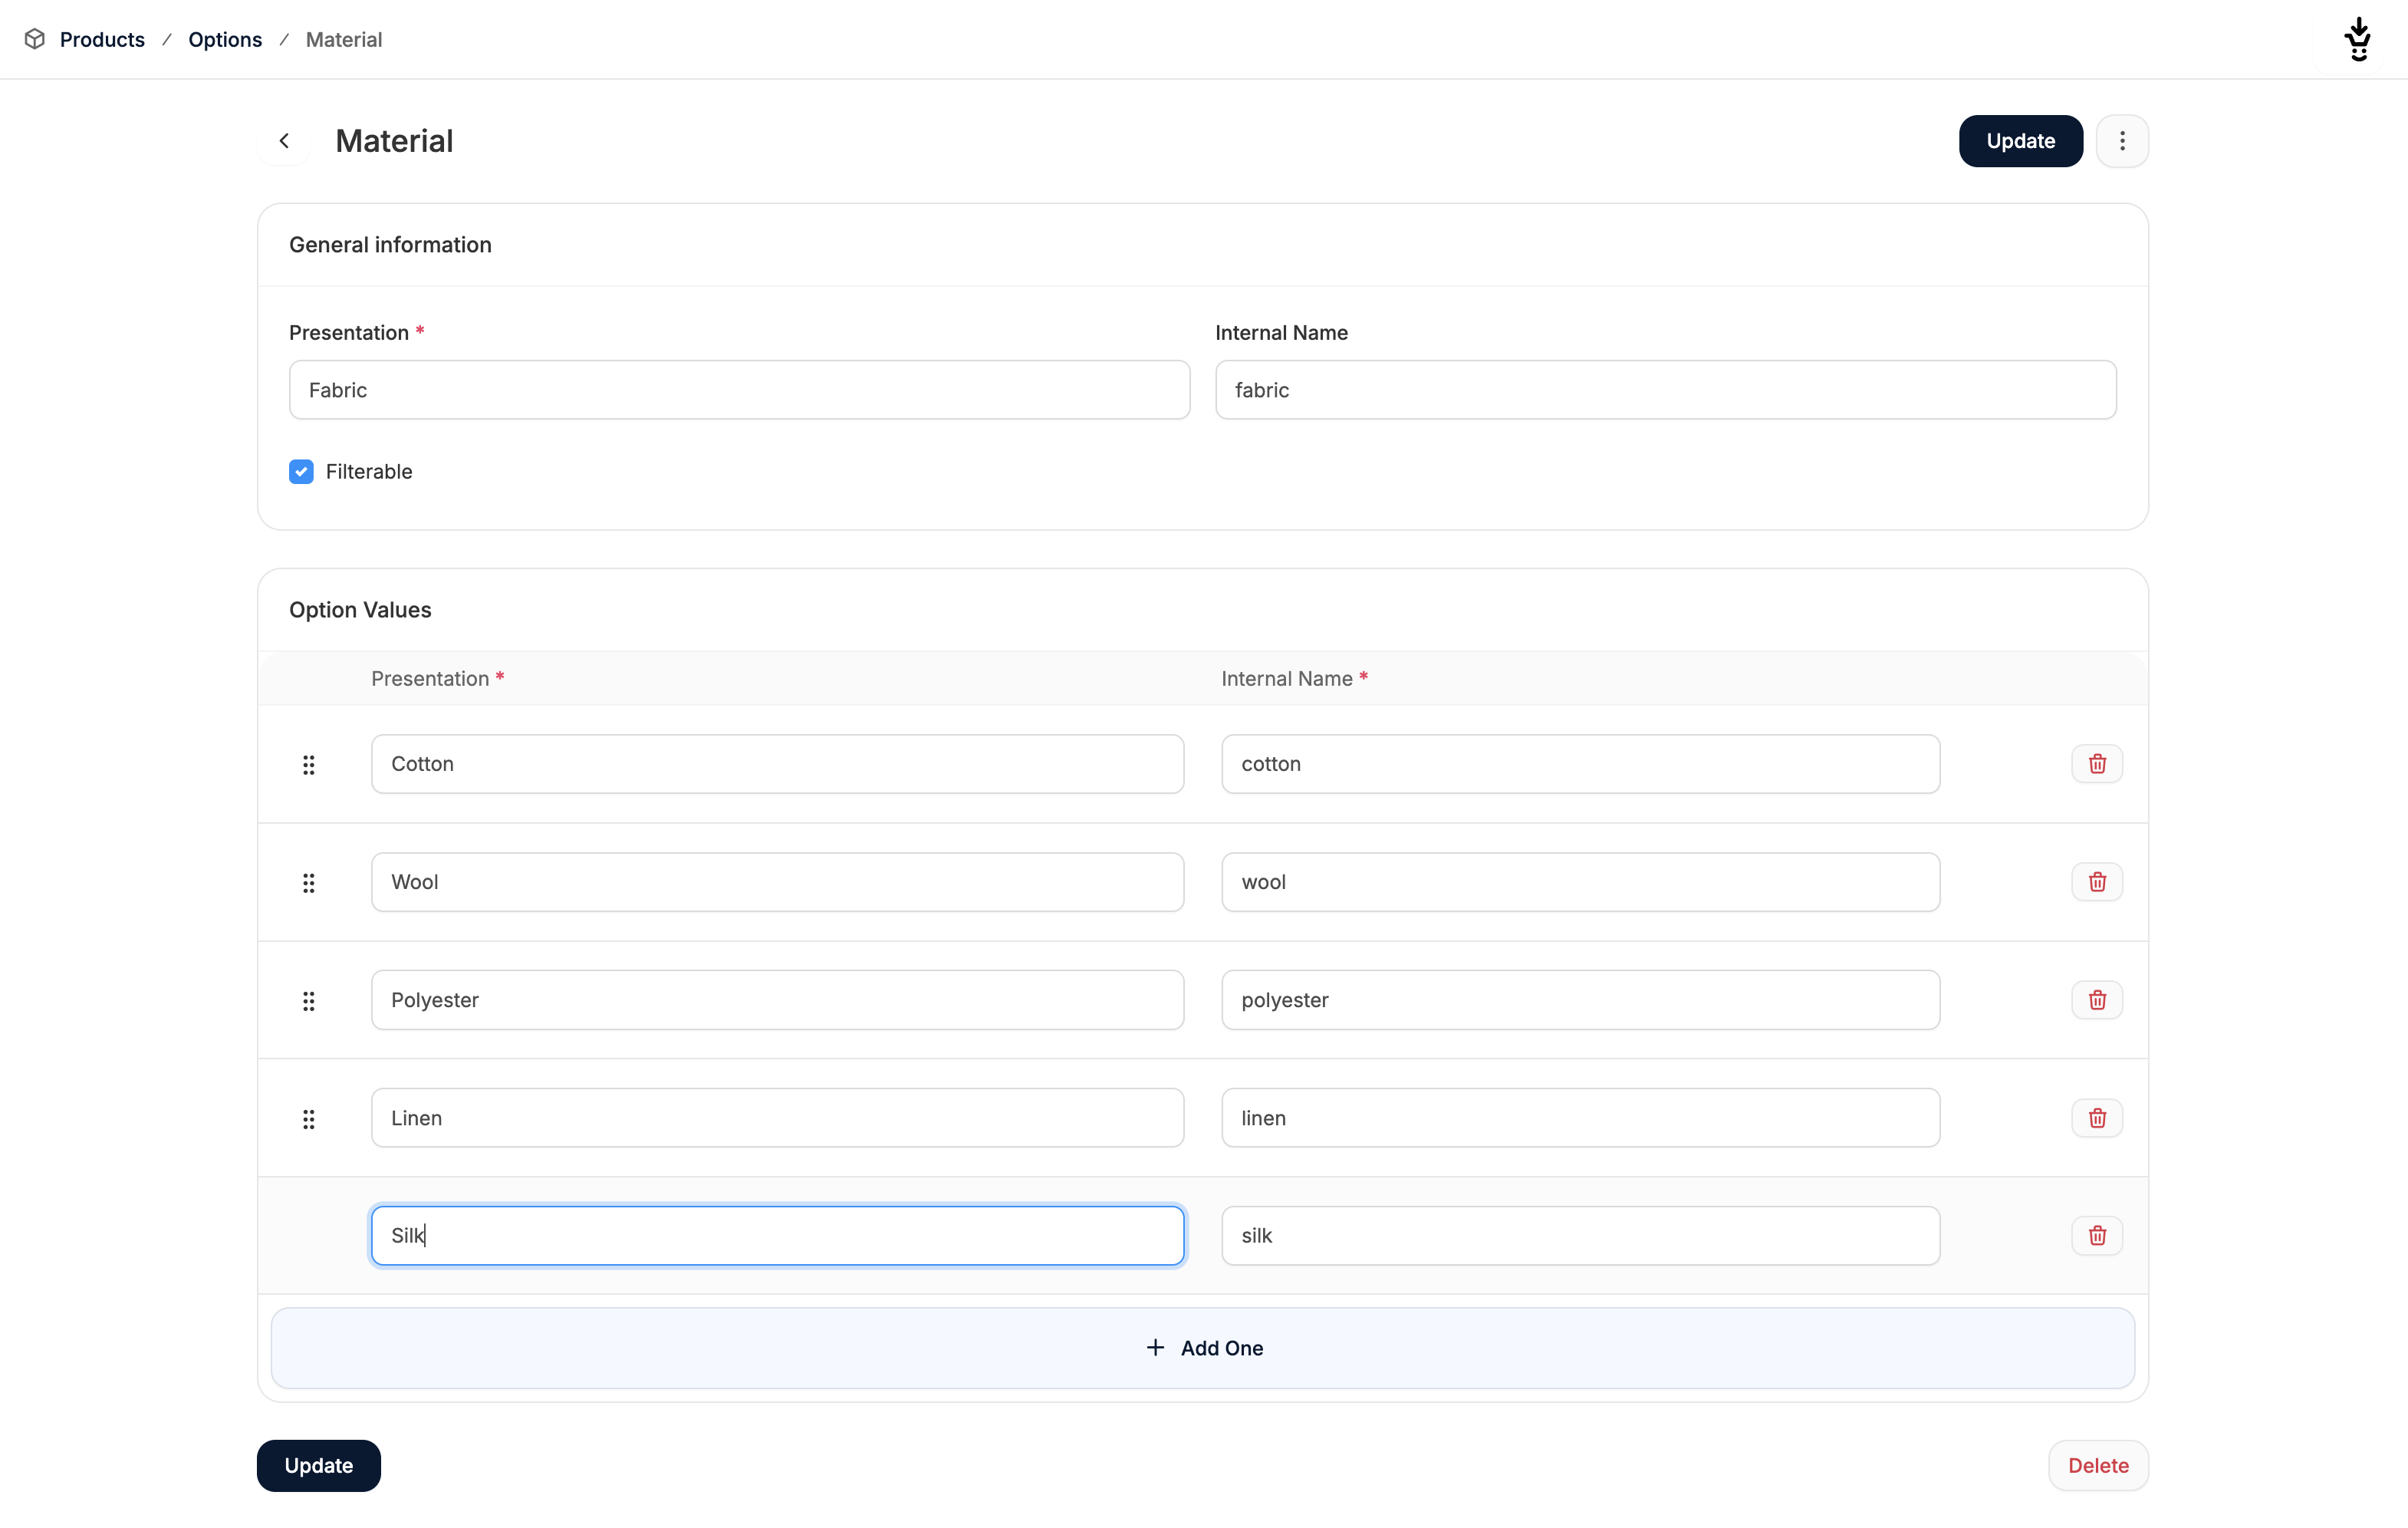Grab the drag handle for Cotton row
This screenshot has height=1528, width=2408.
click(x=309, y=765)
